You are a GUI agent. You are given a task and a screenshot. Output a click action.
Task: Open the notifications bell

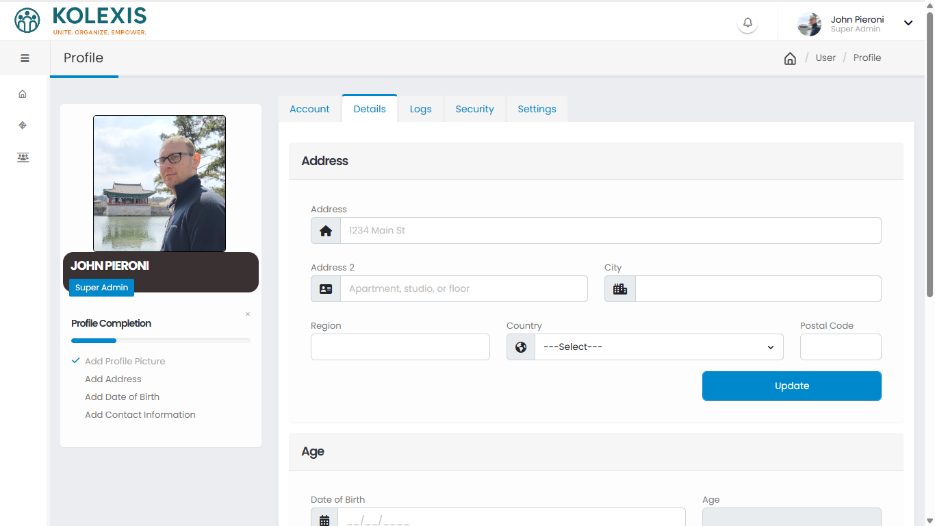point(747,23)
